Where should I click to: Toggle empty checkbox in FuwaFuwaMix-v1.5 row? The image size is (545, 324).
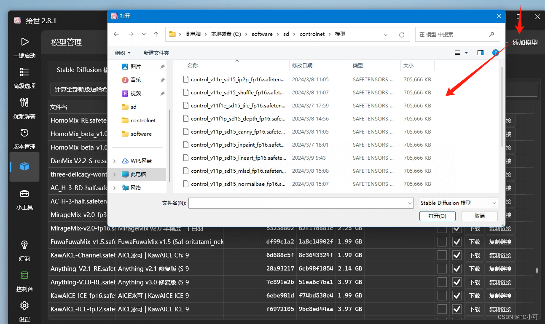pos(442,242)
